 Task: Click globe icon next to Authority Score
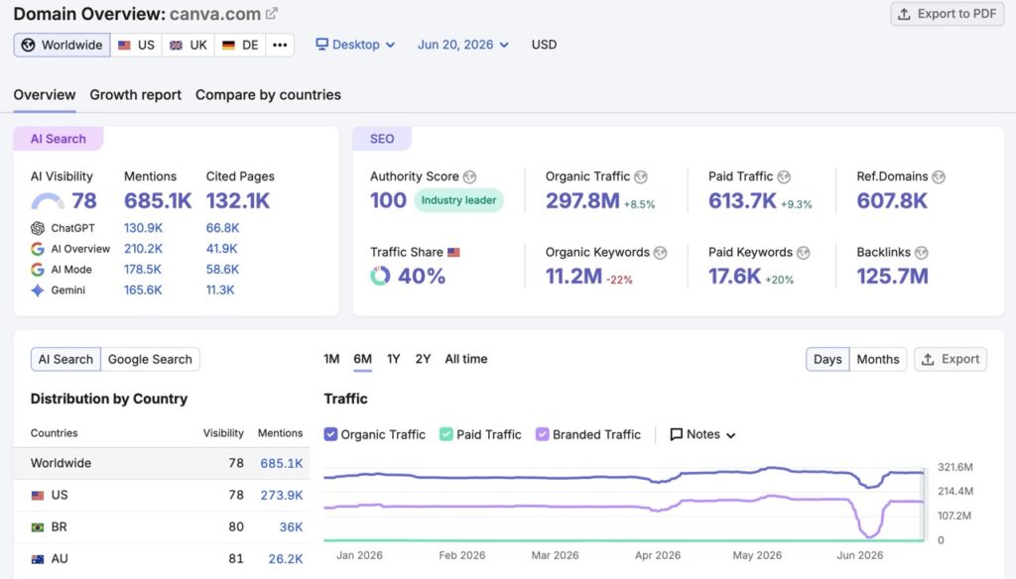pyautogui.click(x=469, y=176)
